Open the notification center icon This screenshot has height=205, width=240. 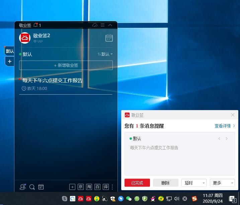pyautogui.click(x=233, y=199)
